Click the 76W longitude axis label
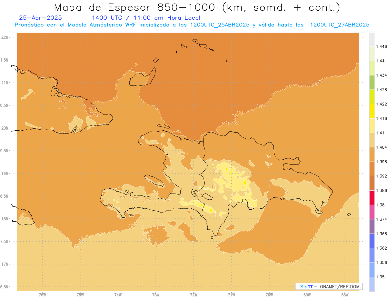 pos(42,295)
